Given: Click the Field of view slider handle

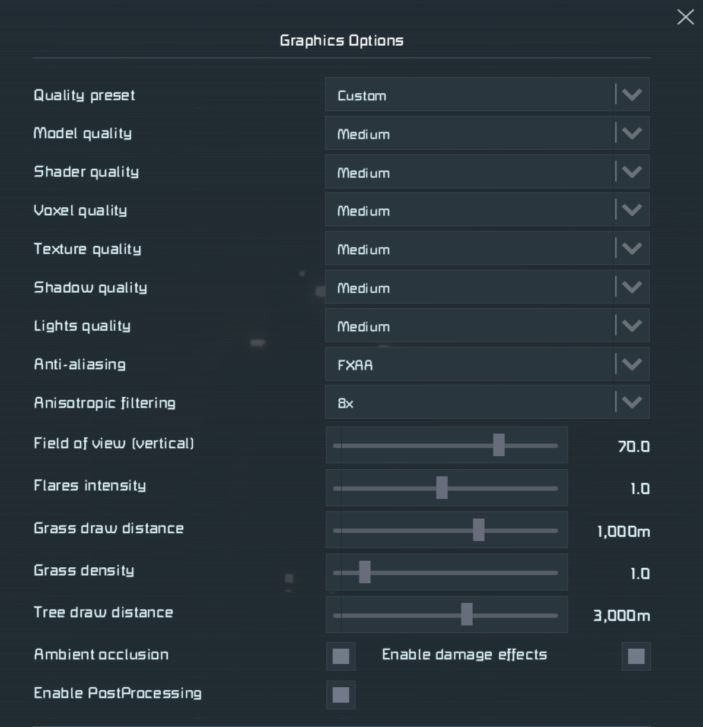Looking at the screenshot, I should coord(499,445).
